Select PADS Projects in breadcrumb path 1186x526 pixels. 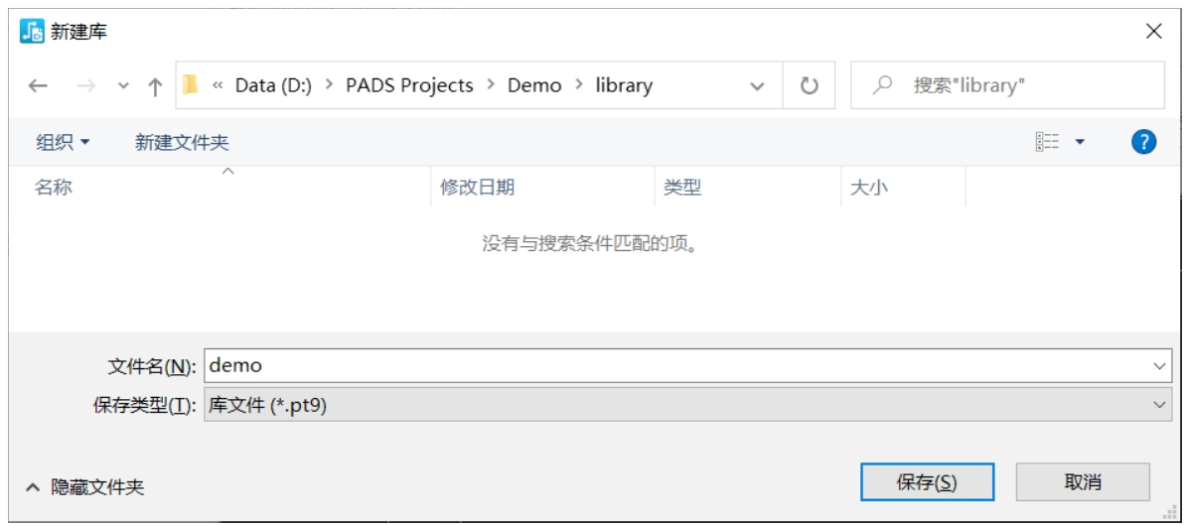point(409,85)
